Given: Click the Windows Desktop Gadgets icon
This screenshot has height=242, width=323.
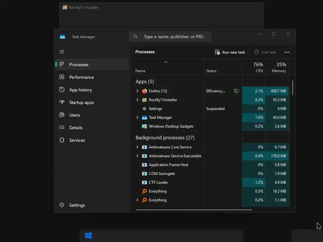Looking at the screenshot, I should [x=144, y=126].
